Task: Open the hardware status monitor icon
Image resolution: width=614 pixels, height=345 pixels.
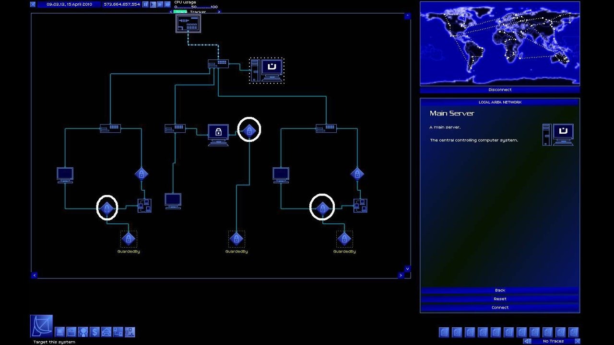Action: [59, 332]
